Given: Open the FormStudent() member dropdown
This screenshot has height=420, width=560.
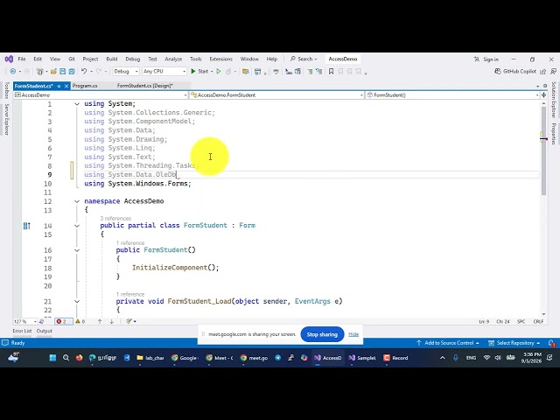Looking at the screenshot, I should coord(453,95).
